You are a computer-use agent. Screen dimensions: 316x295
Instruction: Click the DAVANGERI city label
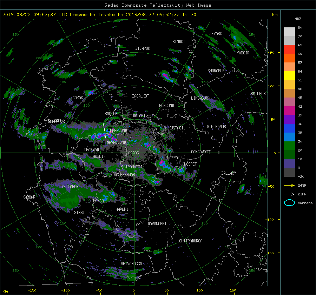pos(157,224)
